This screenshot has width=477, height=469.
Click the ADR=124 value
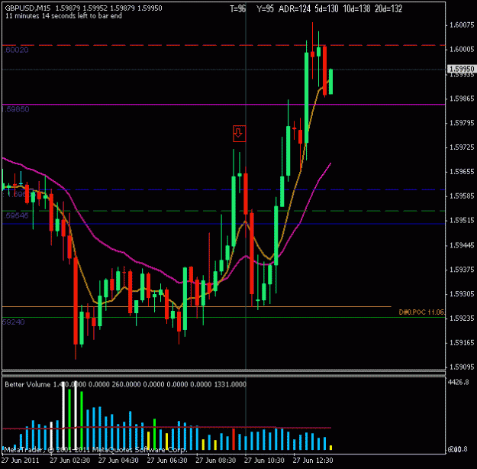click(x=294, y=9)
